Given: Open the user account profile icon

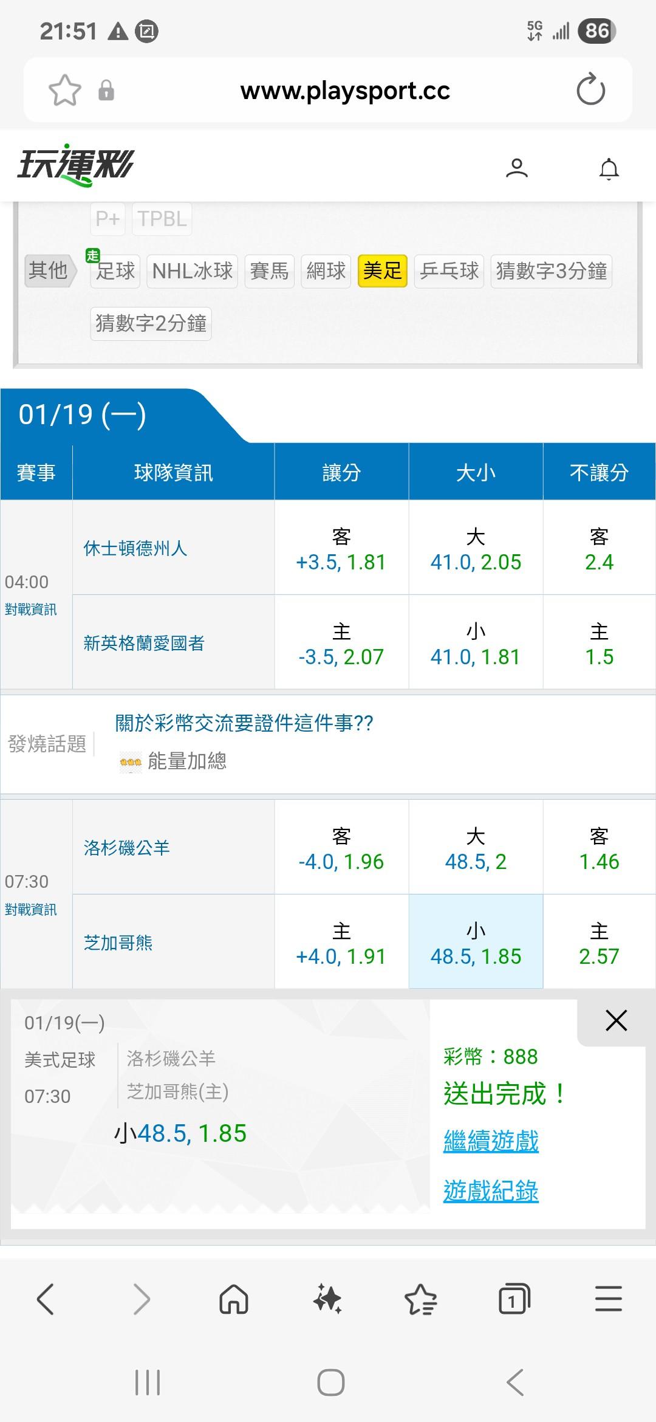Looking at the screenshot, I should point(517,168).
